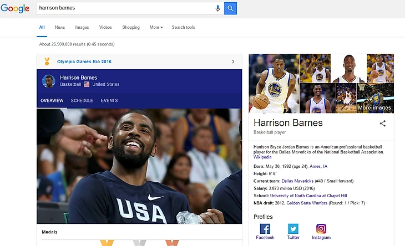405x246 pixels.
Task: Click the search box containing harrison barnes
Action: click(125, 8)
